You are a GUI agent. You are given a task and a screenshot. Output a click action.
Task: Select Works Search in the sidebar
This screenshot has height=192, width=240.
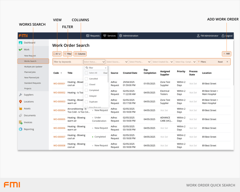33,61
